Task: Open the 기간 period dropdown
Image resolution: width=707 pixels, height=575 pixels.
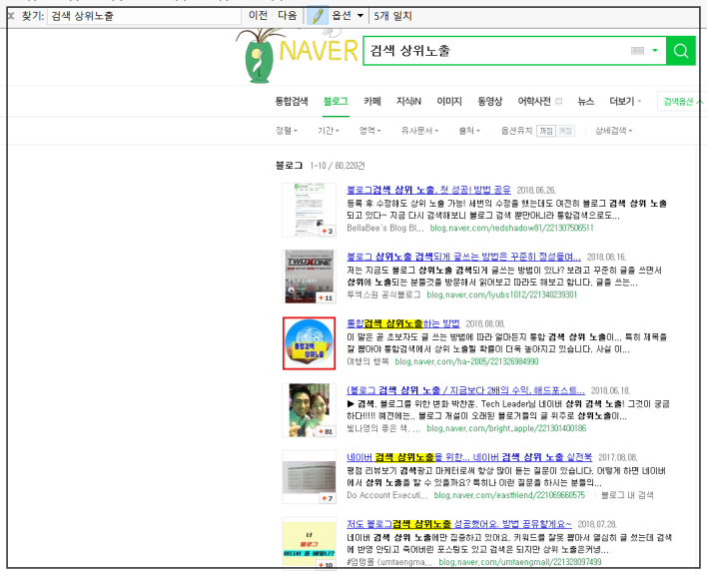Action: [329, 131]
